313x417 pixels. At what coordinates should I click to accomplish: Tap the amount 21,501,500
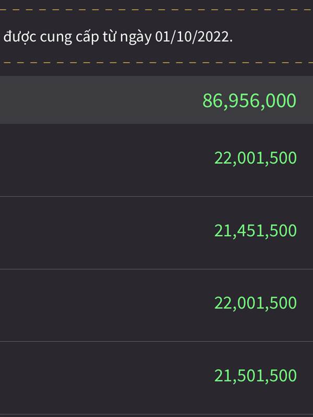[255, 375]
